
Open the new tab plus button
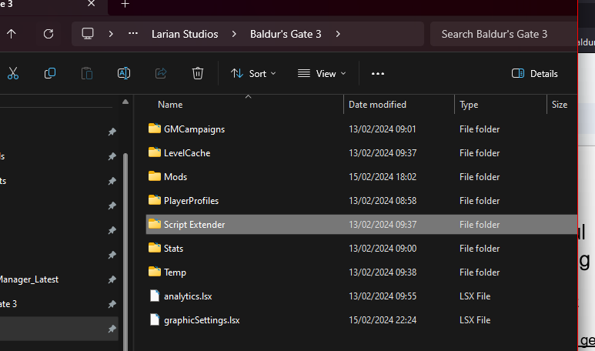(x=125, y=5)
